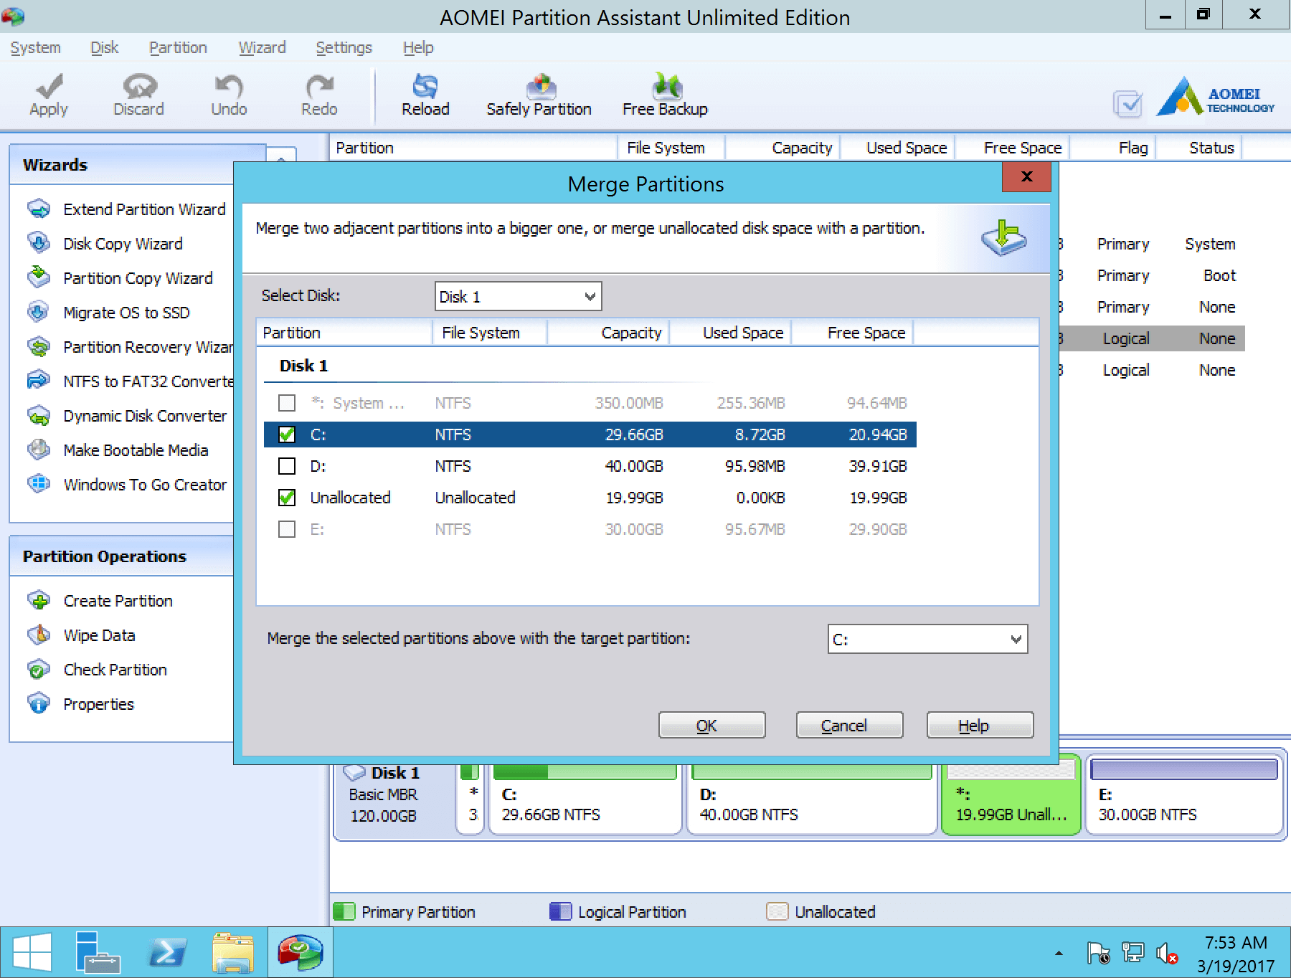Image resolution: width=1291 pixels, height=978 pixels.
Task: Open the Disk Copy Wizard
Action: (x=105, y=244)
